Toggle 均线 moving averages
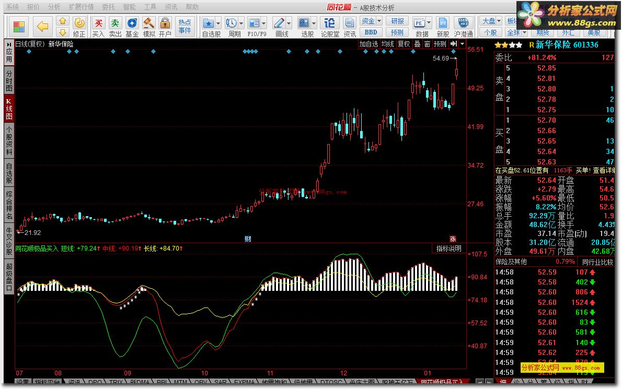The height and width of the screenshot is (390, 622). [387, 44]
